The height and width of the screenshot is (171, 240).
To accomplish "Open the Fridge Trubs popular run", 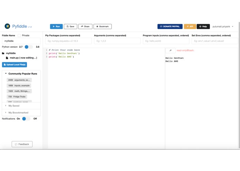I will [17, 97].
